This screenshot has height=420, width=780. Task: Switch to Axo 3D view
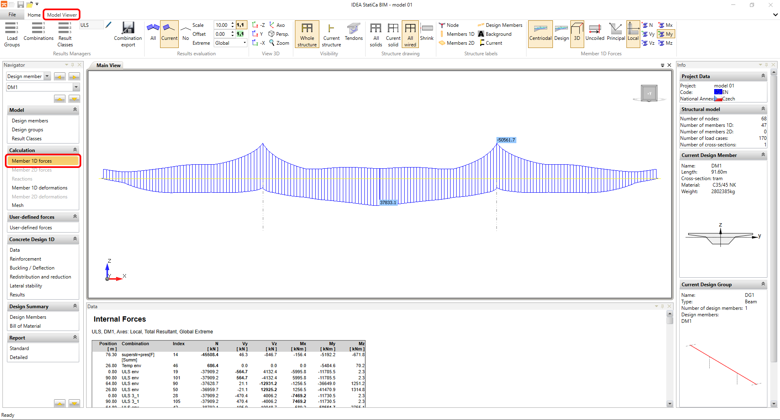coord(277,25)
